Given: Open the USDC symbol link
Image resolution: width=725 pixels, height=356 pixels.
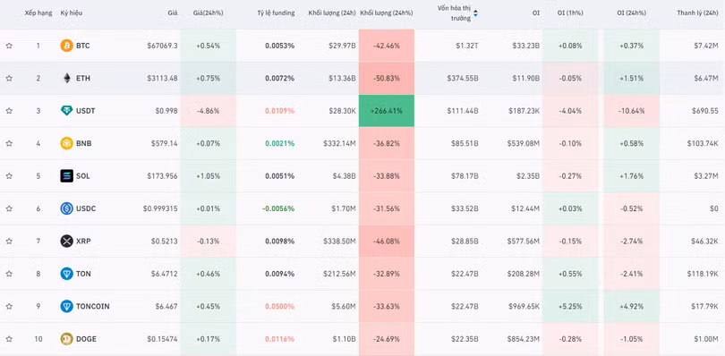Looking at the screenshot, I should (86, 208).
